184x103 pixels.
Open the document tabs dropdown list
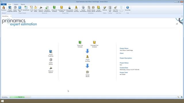pyautogui.click(x=182, y=16)
